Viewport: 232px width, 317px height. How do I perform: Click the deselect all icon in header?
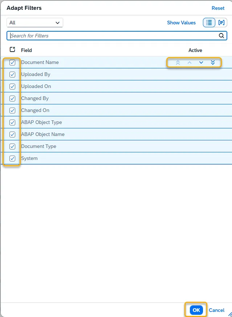pyautogui.click(x=12, y=49)
